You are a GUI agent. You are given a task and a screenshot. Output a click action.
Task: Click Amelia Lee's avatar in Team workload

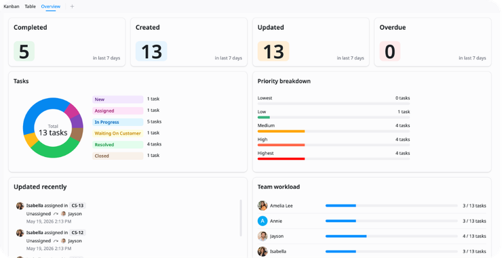(x=263, y=206)
